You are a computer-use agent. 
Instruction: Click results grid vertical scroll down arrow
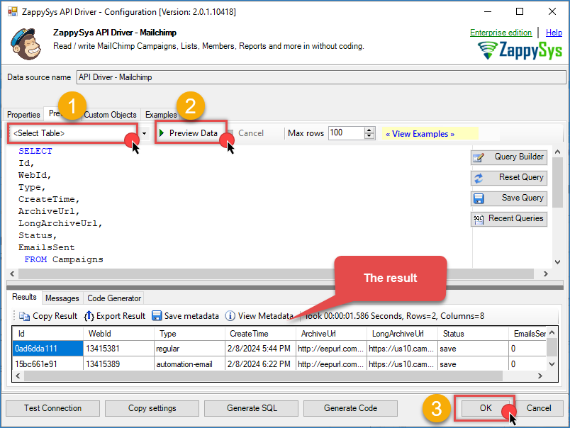pos(552,364)
